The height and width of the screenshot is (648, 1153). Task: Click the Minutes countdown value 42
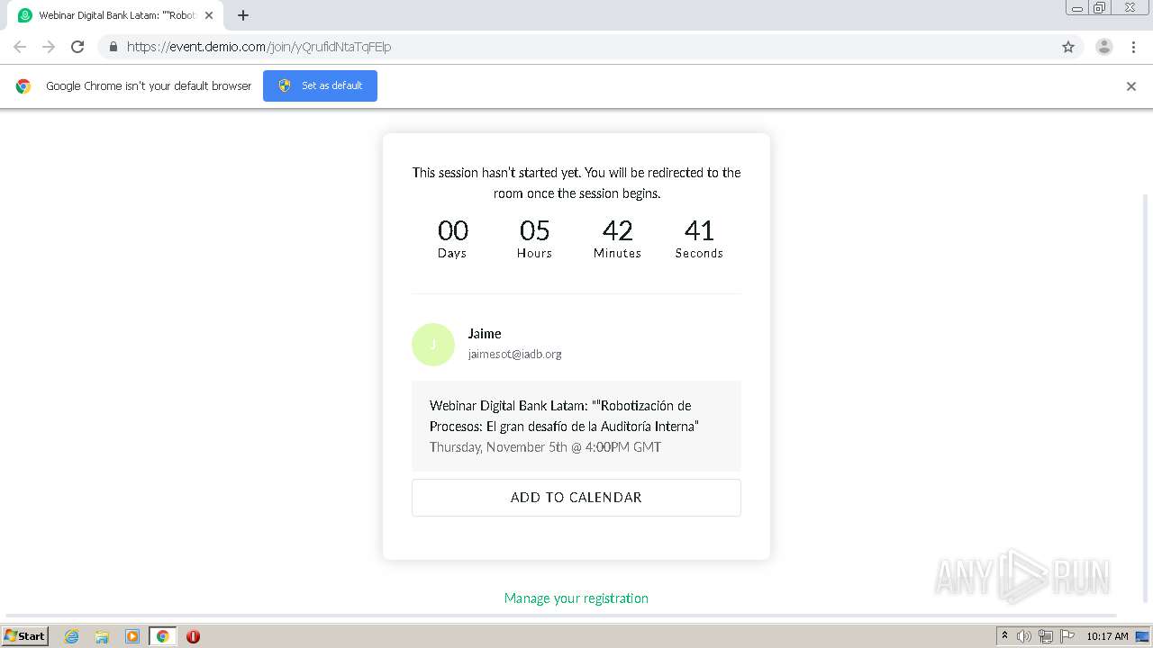pos(617,231)
